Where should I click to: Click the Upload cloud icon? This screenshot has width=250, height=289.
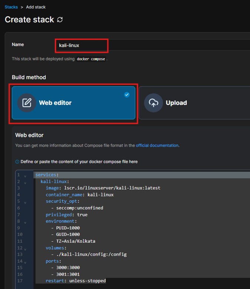(153, 103)
